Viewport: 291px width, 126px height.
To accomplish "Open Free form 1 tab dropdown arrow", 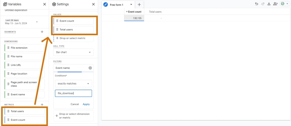I will tap(131, 4).
